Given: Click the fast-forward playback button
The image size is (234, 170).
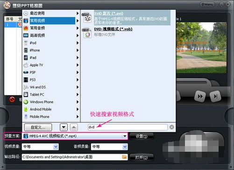Looking at the screenshot, I should pyautogui.click(x=200, y=96).
